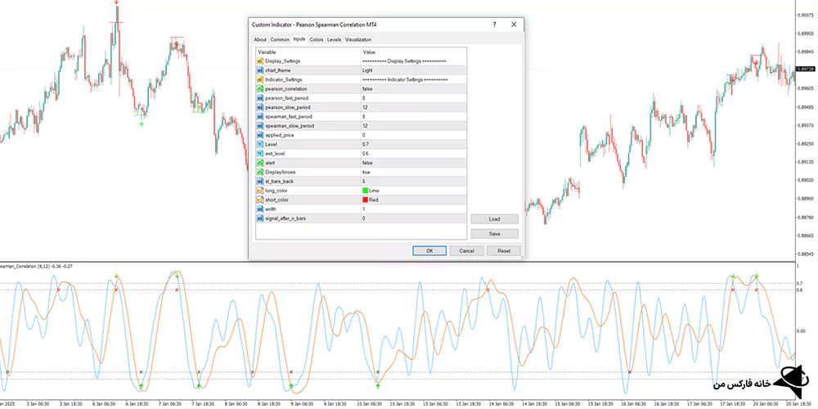
Task: Select the pearson_correlation value false
Action: 367,88
